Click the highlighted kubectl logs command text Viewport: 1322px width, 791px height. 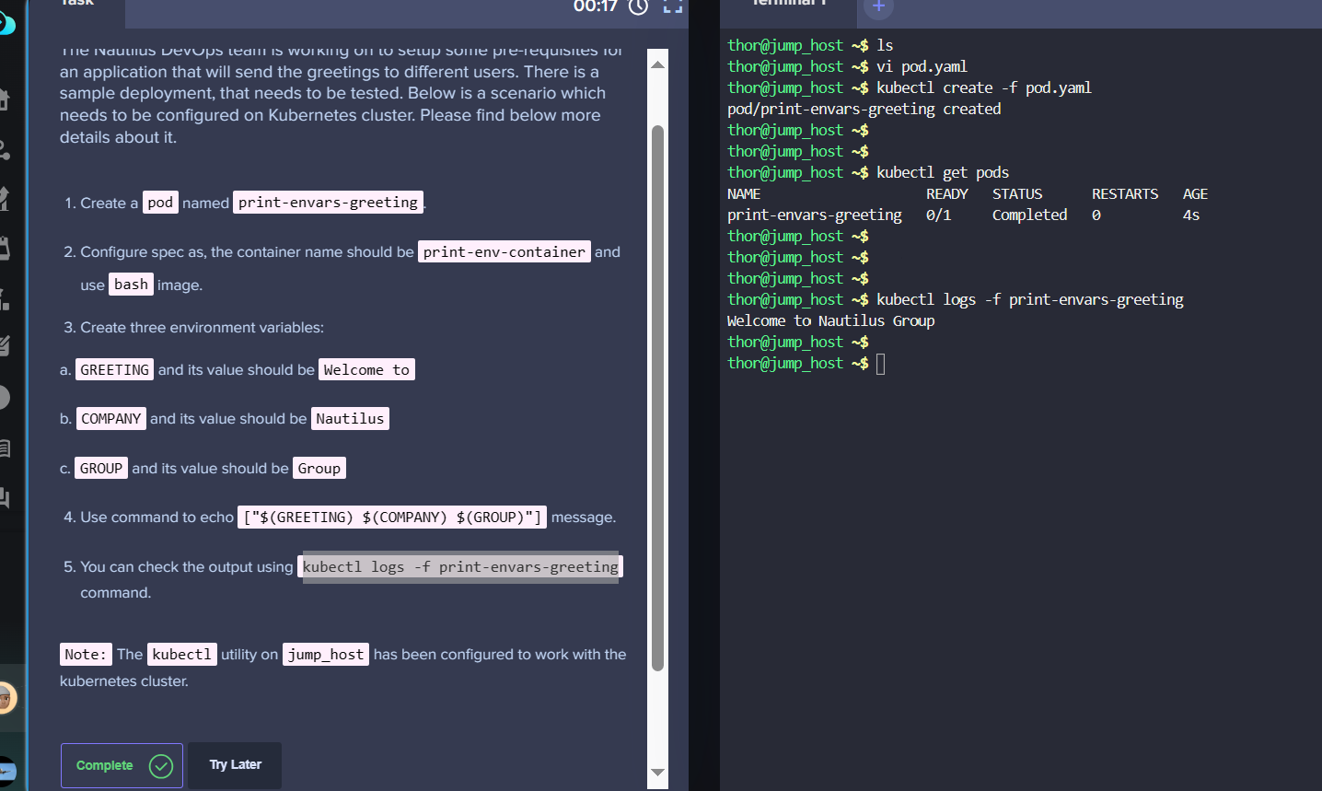[x=460, y=567]
